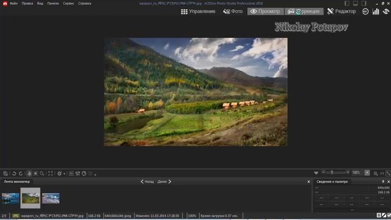Switch to Редактор mode

coord(342,12)
